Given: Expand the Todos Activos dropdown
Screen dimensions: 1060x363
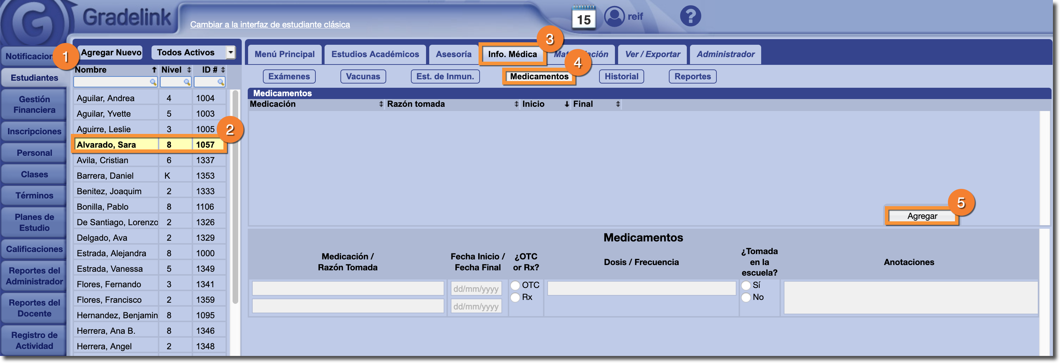Looking at the screenshot, I should point(230,52).
